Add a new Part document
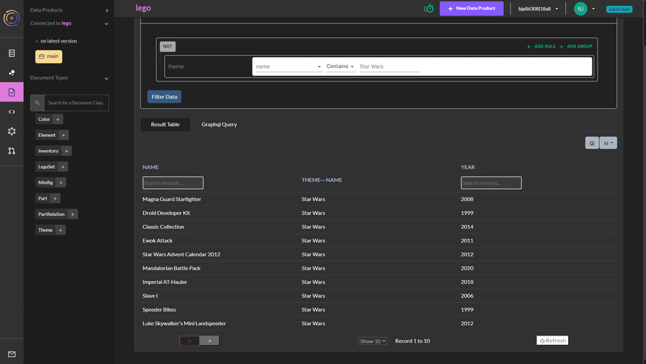646x364 pixels. click(x=55, y=198)
